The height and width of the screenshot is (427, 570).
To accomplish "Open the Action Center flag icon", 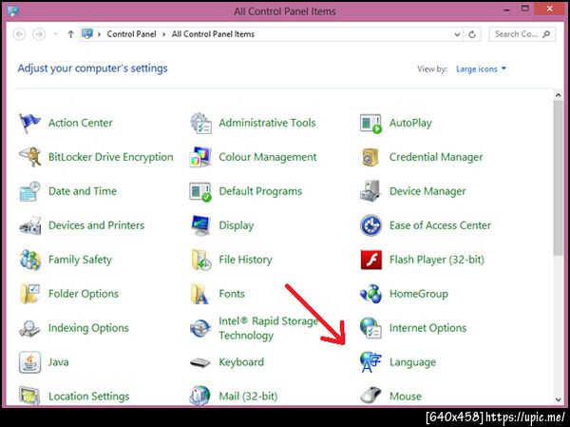I will click(29, 123).
